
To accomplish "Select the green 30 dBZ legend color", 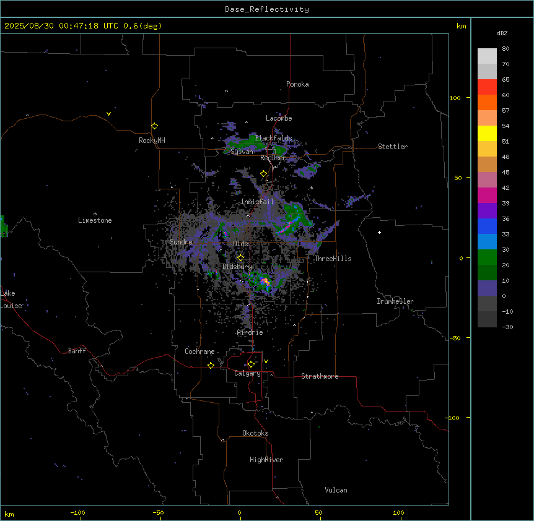I will coord(487,257).
